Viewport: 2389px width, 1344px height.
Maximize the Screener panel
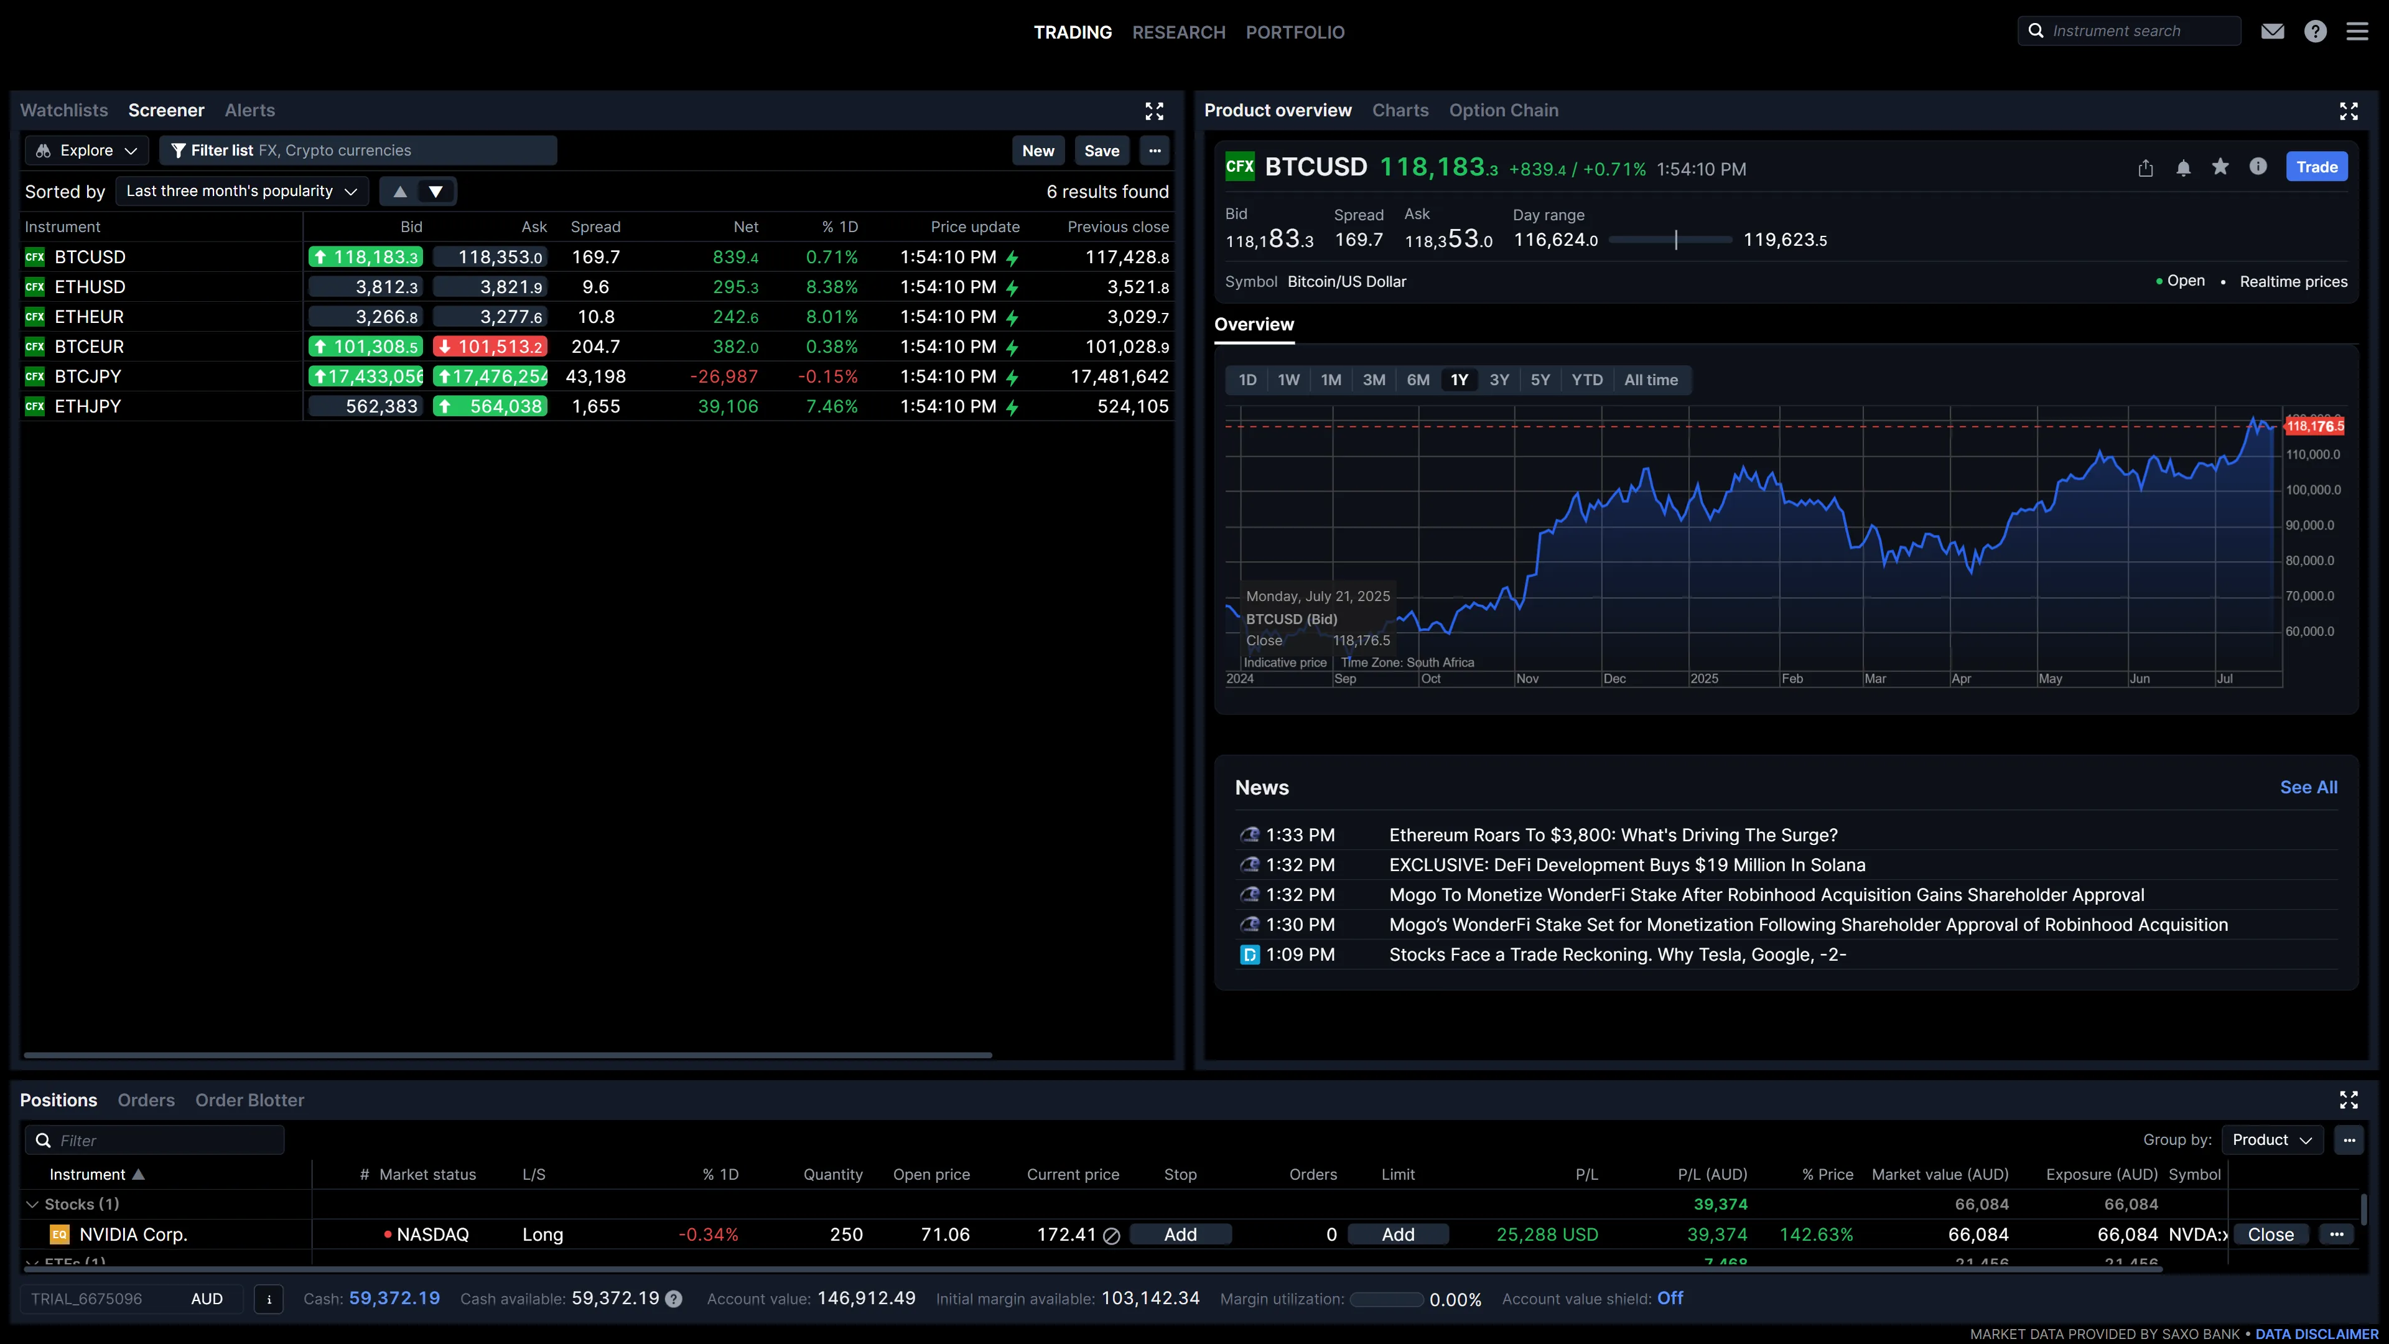pyautogui.click(x=1153, y=111)
